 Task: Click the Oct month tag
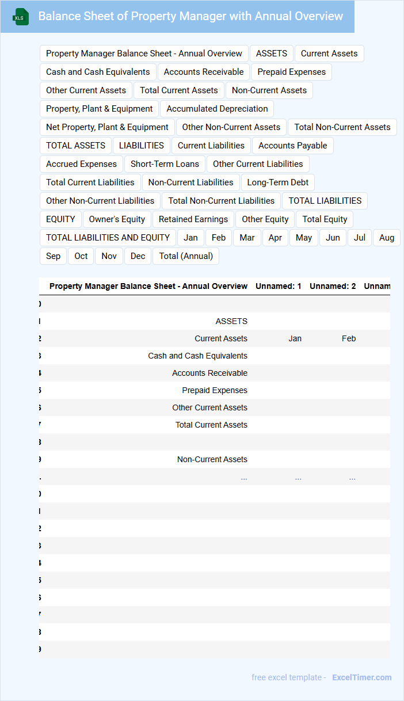pos(81,256)
